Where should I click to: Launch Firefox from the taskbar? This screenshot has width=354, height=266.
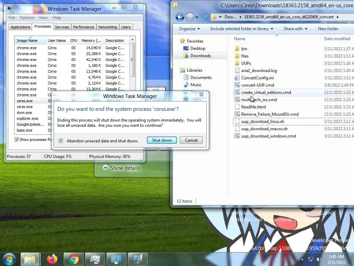point(52,259)
